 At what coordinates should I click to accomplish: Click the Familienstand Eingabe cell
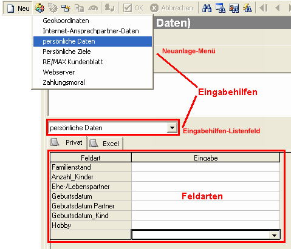205,167
